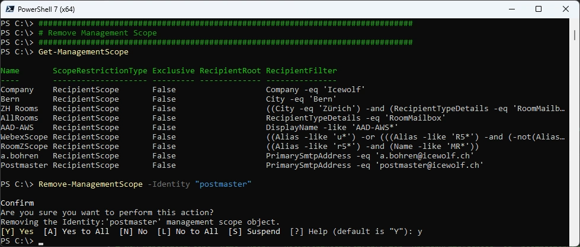The width and height of the screenshot is (580, 247).
Task: Click the PowerShell 7 title bar icon
Action: click(9, 9)
